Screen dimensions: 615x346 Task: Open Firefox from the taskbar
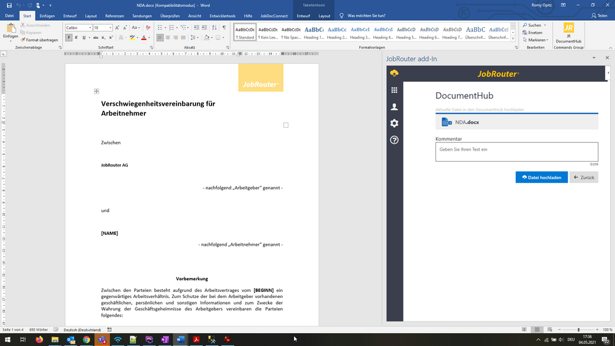39,340
